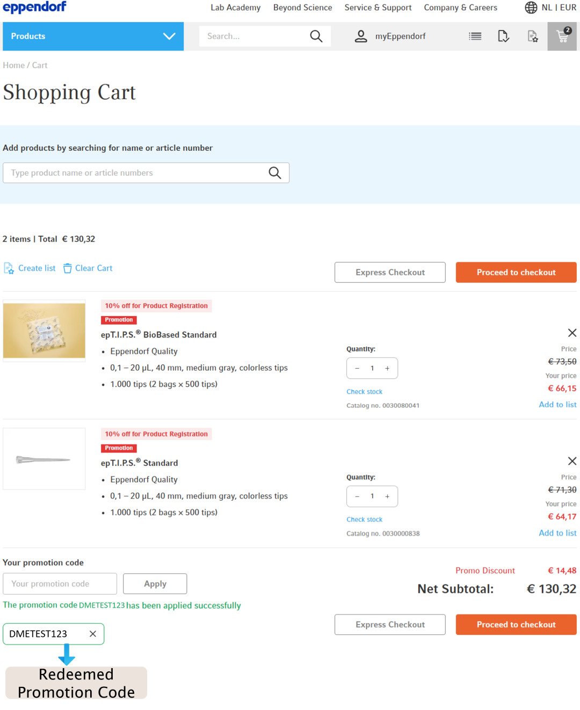Screen dimensions: 580x710
Task: Remove epT.I.P.S. BioBased Standard with its X
Action: pyautogui.click(x=572, y=333)
